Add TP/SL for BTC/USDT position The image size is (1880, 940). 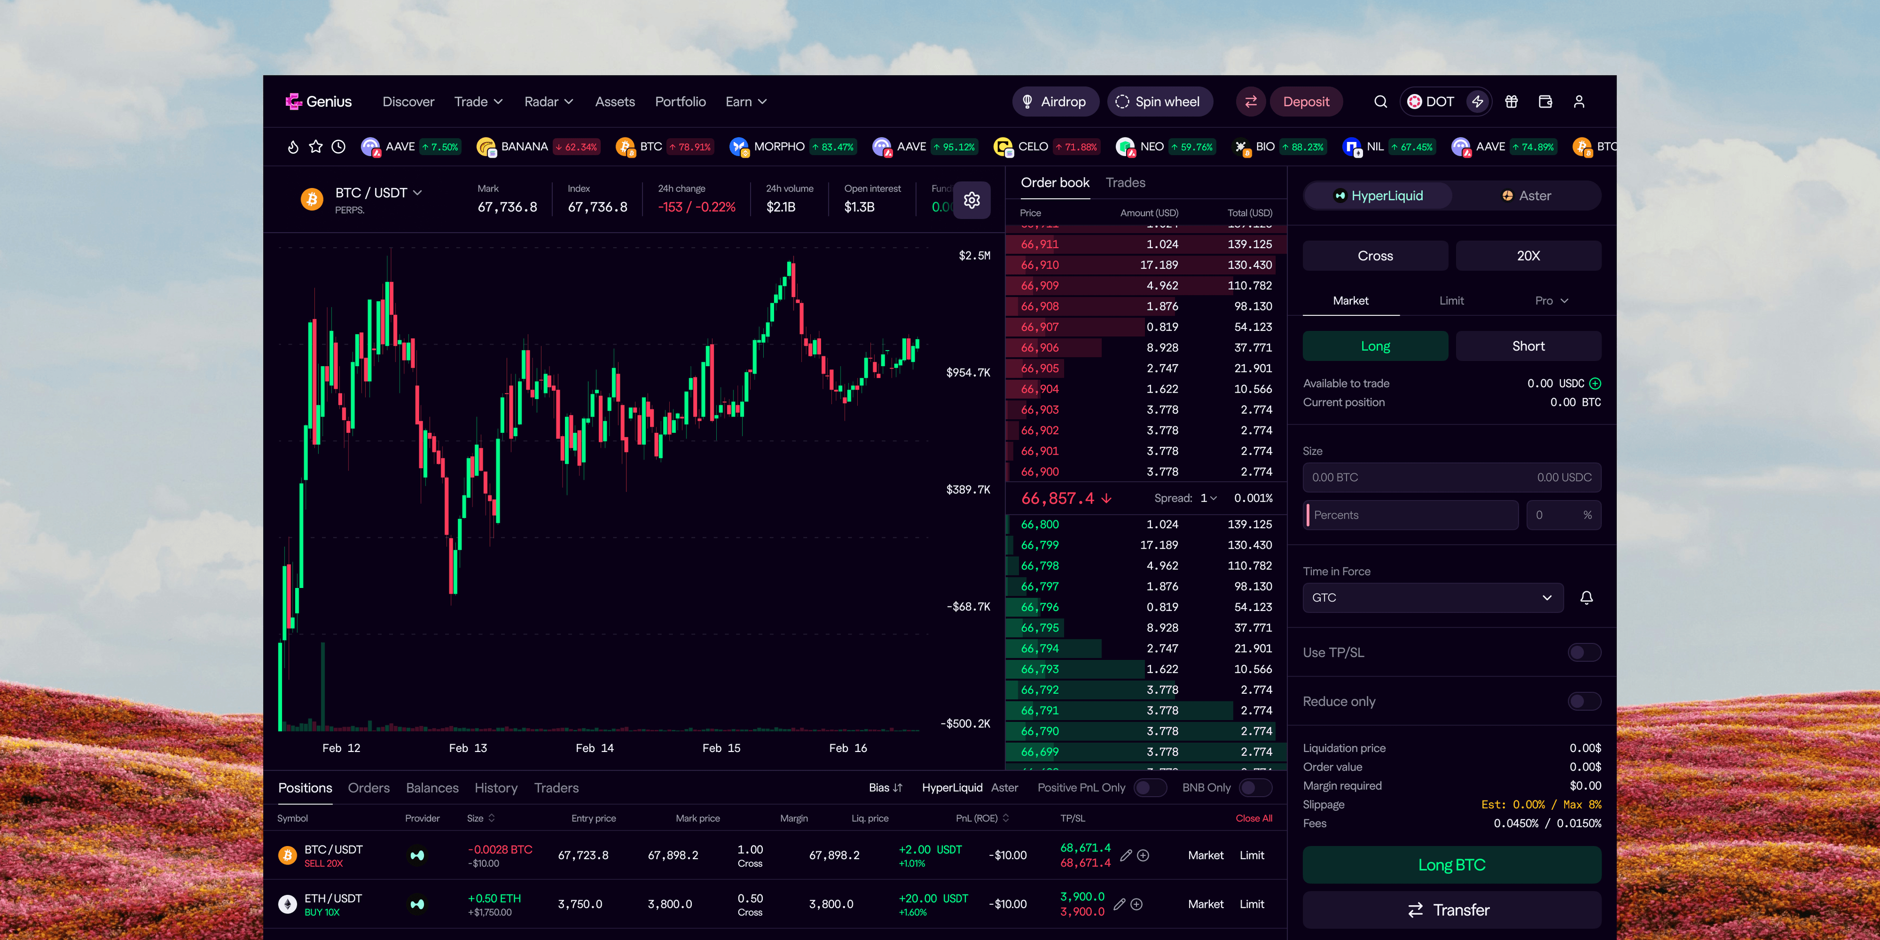tap(1143, 855)
